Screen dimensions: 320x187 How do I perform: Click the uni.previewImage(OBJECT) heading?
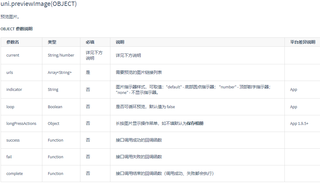tap(39, 4)
